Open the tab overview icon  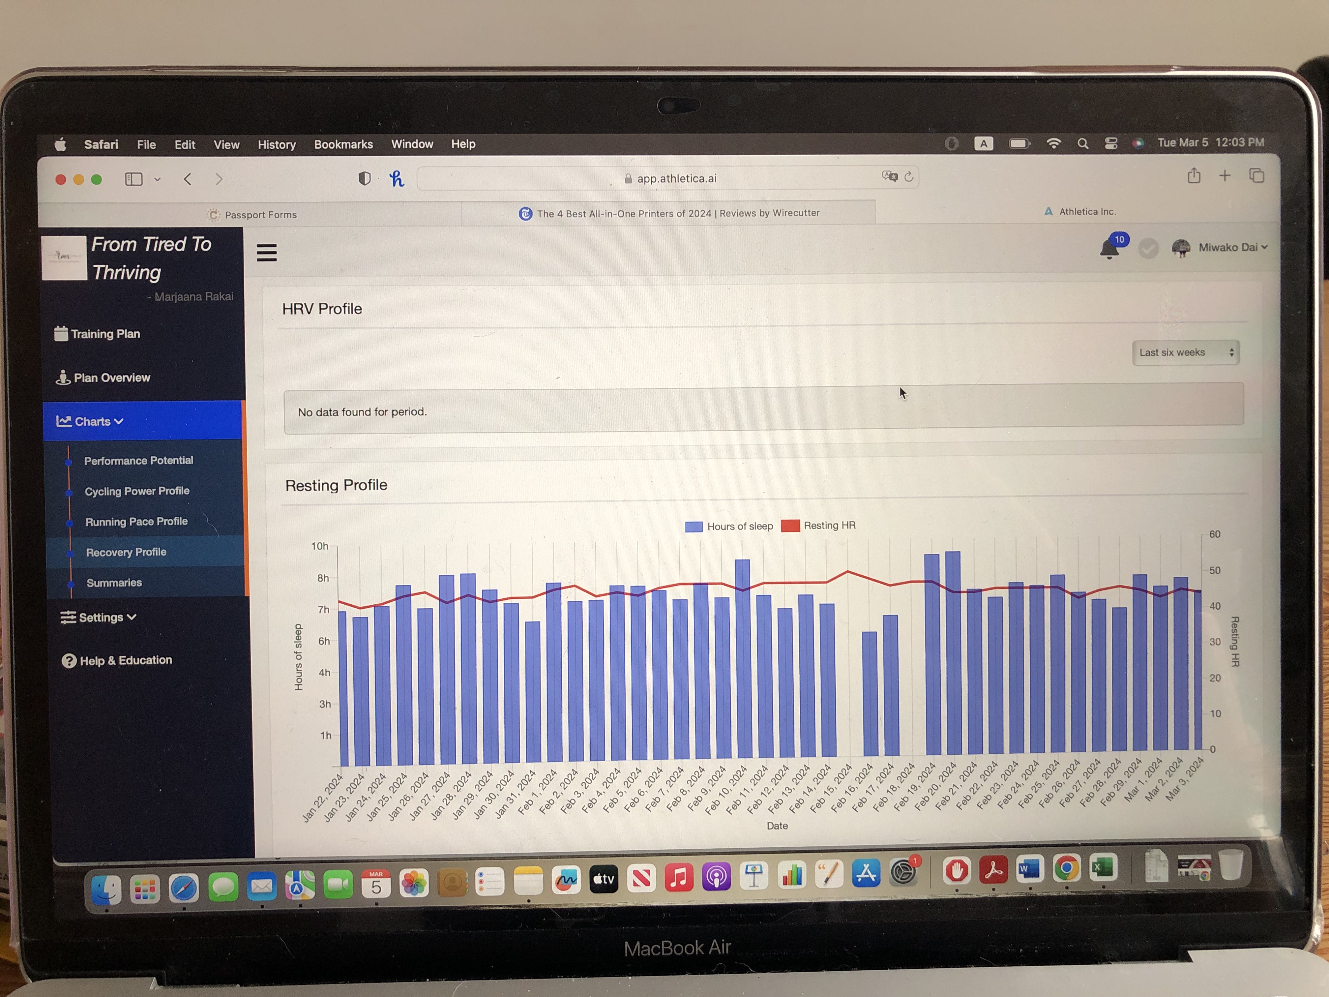[x=1256, y=176]
